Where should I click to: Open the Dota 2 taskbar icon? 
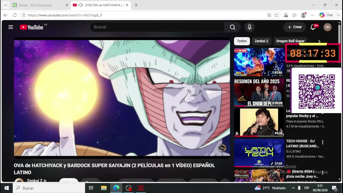tap(141, 188)
